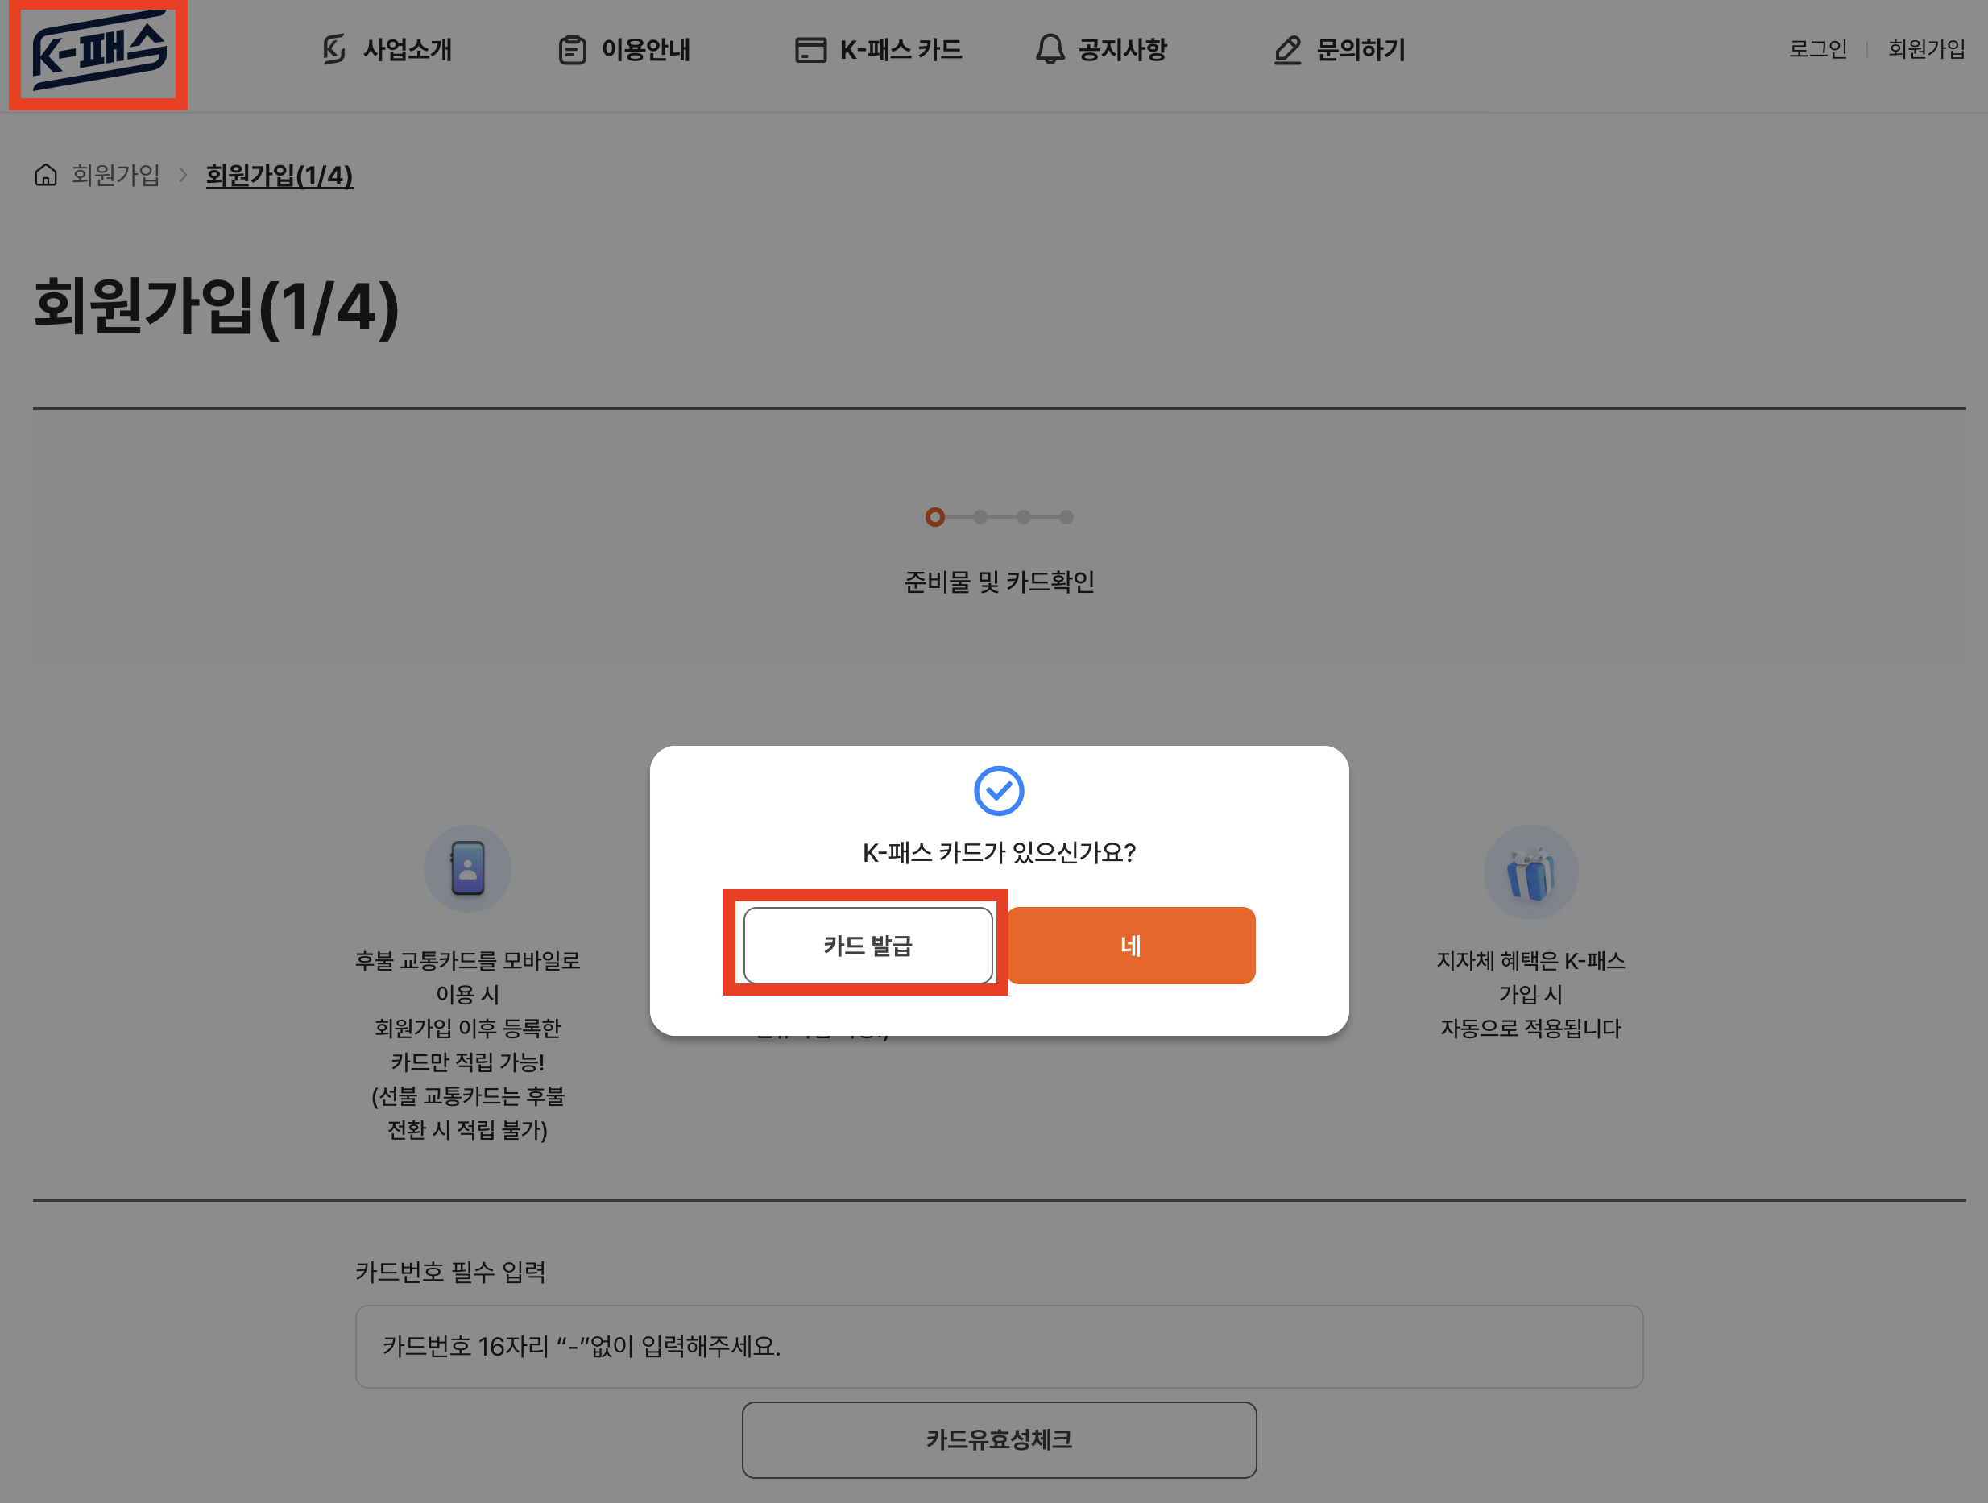Click the 회원가입 link in top right
The height and width of the screenshot is (1503, 1988).
[x=1926, y=49]
